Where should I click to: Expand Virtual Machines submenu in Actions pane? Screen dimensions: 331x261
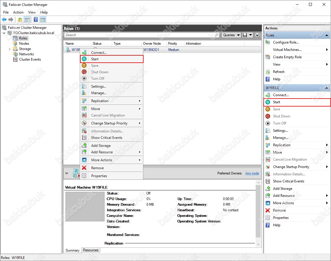coord(327,50)
